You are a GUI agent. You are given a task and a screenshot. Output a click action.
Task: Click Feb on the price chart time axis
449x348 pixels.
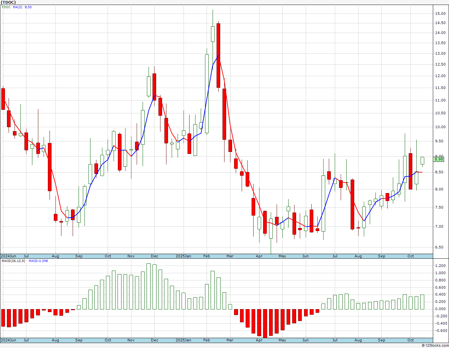point(207,256)
